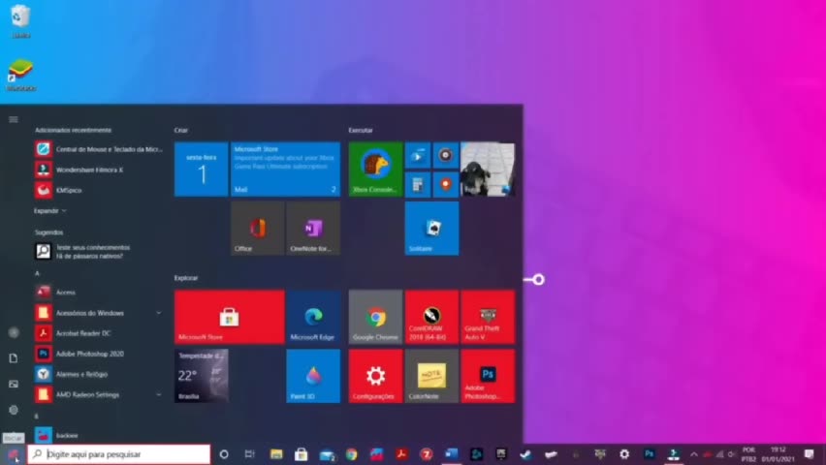The width and height of the screenshot is (826, 465).
Task: Open the ColorNote tile
Action: click(x=431, y=376)
